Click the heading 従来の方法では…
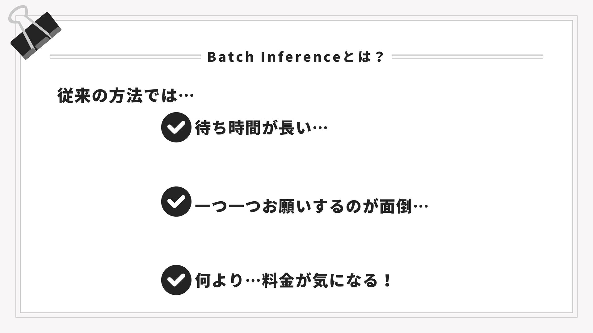The image size is (593, 333). pyautogui.click(x=125, y=96)
